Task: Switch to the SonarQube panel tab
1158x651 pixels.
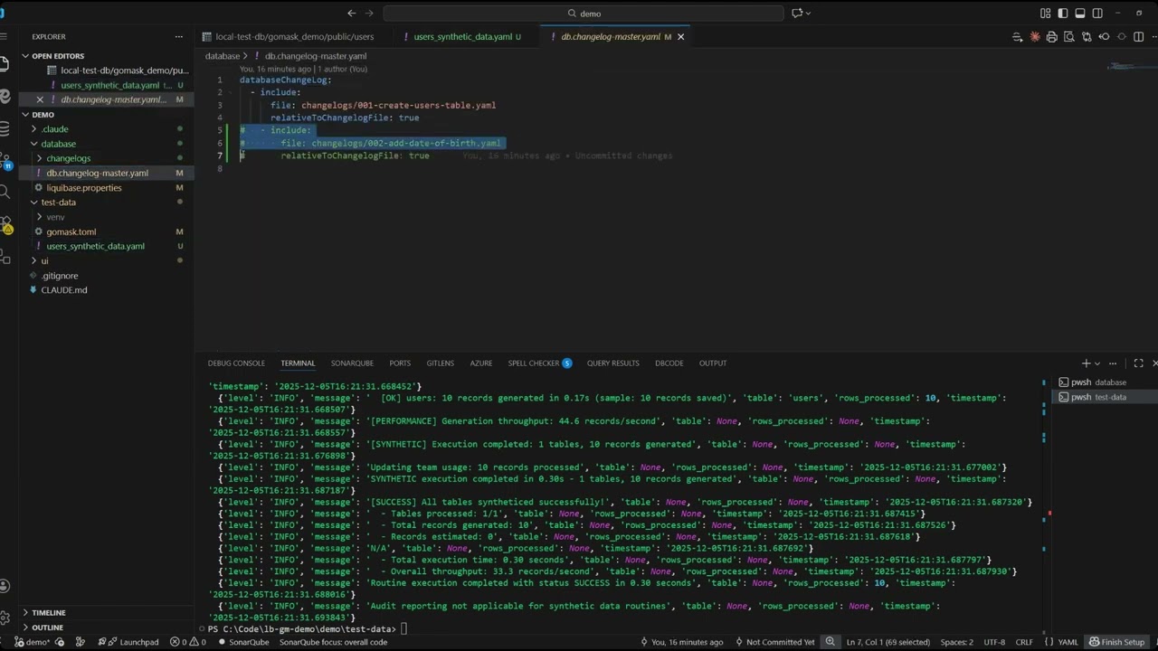Action: pos(352,363)
